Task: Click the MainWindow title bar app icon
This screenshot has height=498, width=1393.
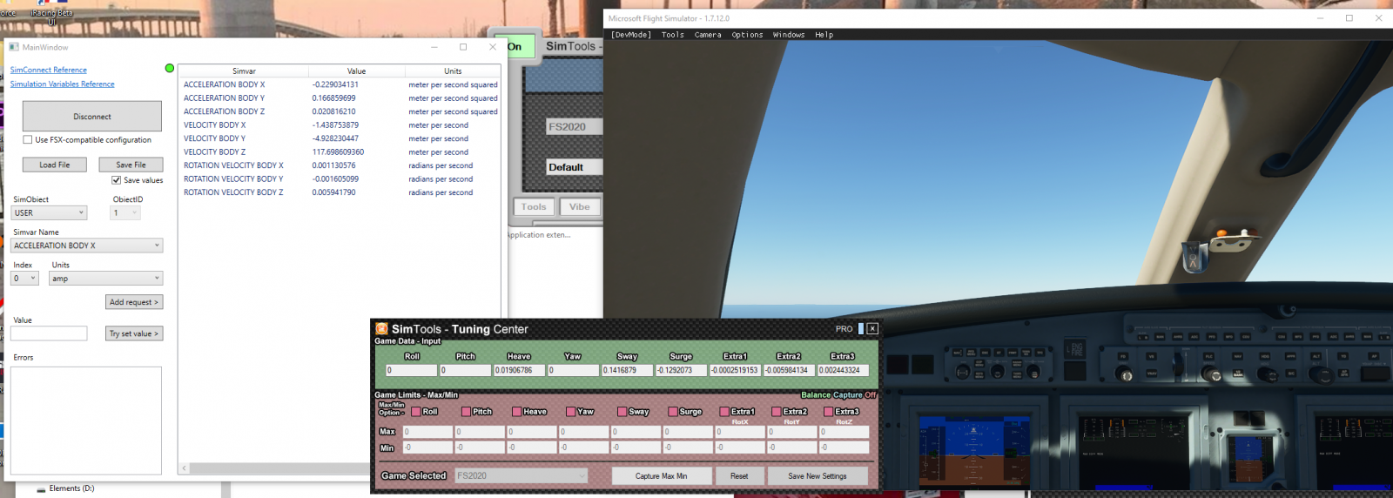Action: coord(14,47)
